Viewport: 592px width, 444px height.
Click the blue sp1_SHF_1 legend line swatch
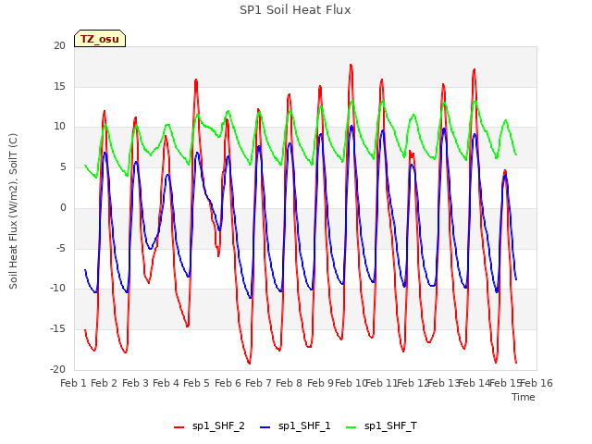click(265, 427)
